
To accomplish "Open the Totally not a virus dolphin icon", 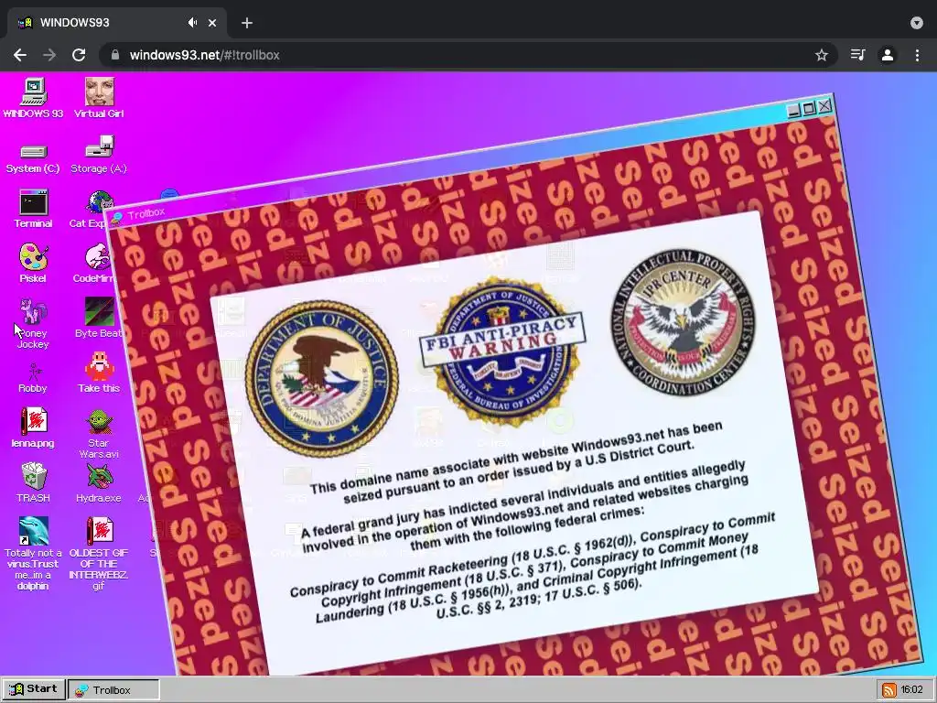I will pyautogui.click(x=34, y=554).
